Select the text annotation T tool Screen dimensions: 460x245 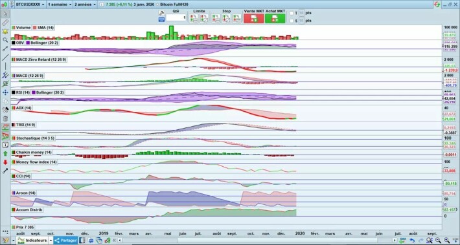pyautogui.click(x=5, y=145)
